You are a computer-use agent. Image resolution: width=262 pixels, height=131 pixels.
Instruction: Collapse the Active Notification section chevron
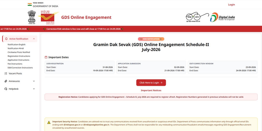34,39
